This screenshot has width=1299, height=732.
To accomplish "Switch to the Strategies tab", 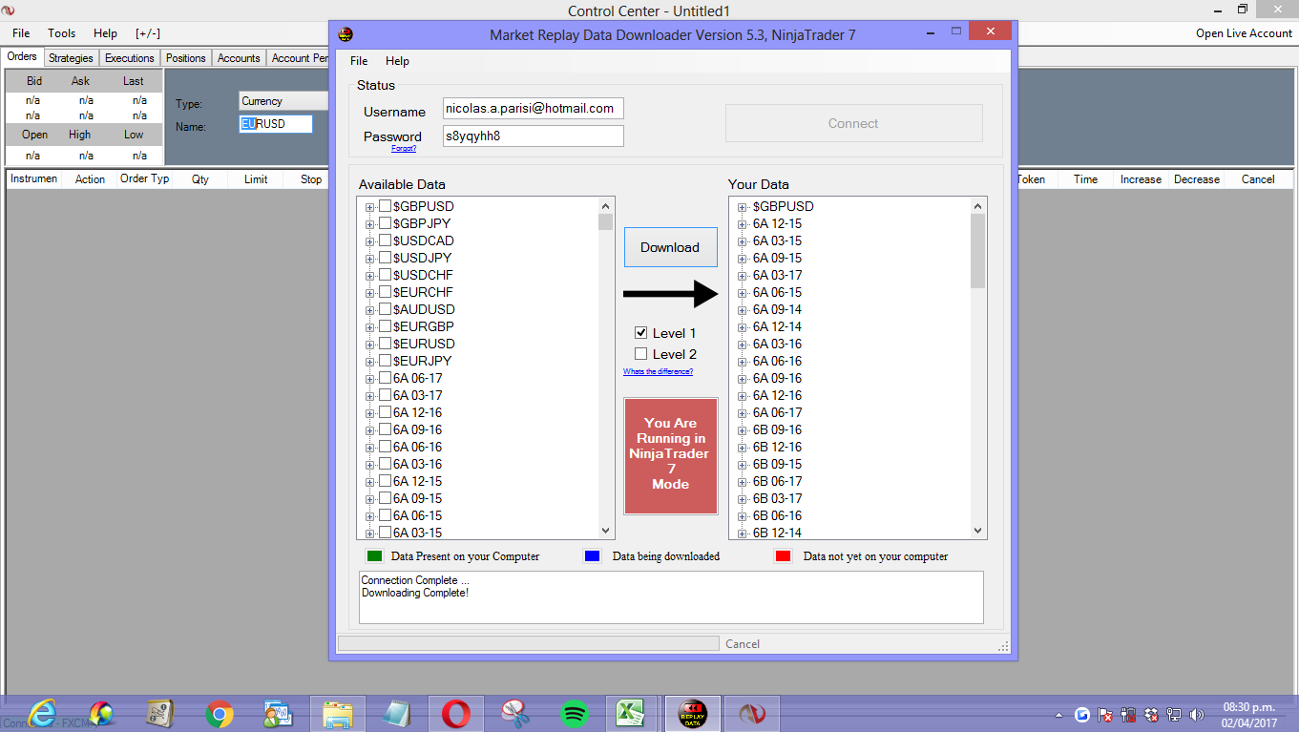I will (72, 58).
